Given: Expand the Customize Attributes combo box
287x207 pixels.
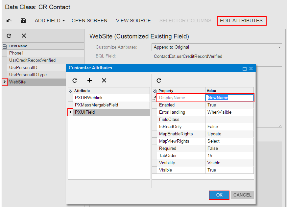Looking at the screenshot, I should click(279, 47).
